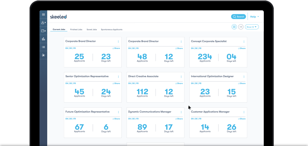This screenshot has height=146, width=308.
Task: Open the hamburger menu in the sidebar
Action: [x=44, y=14]
